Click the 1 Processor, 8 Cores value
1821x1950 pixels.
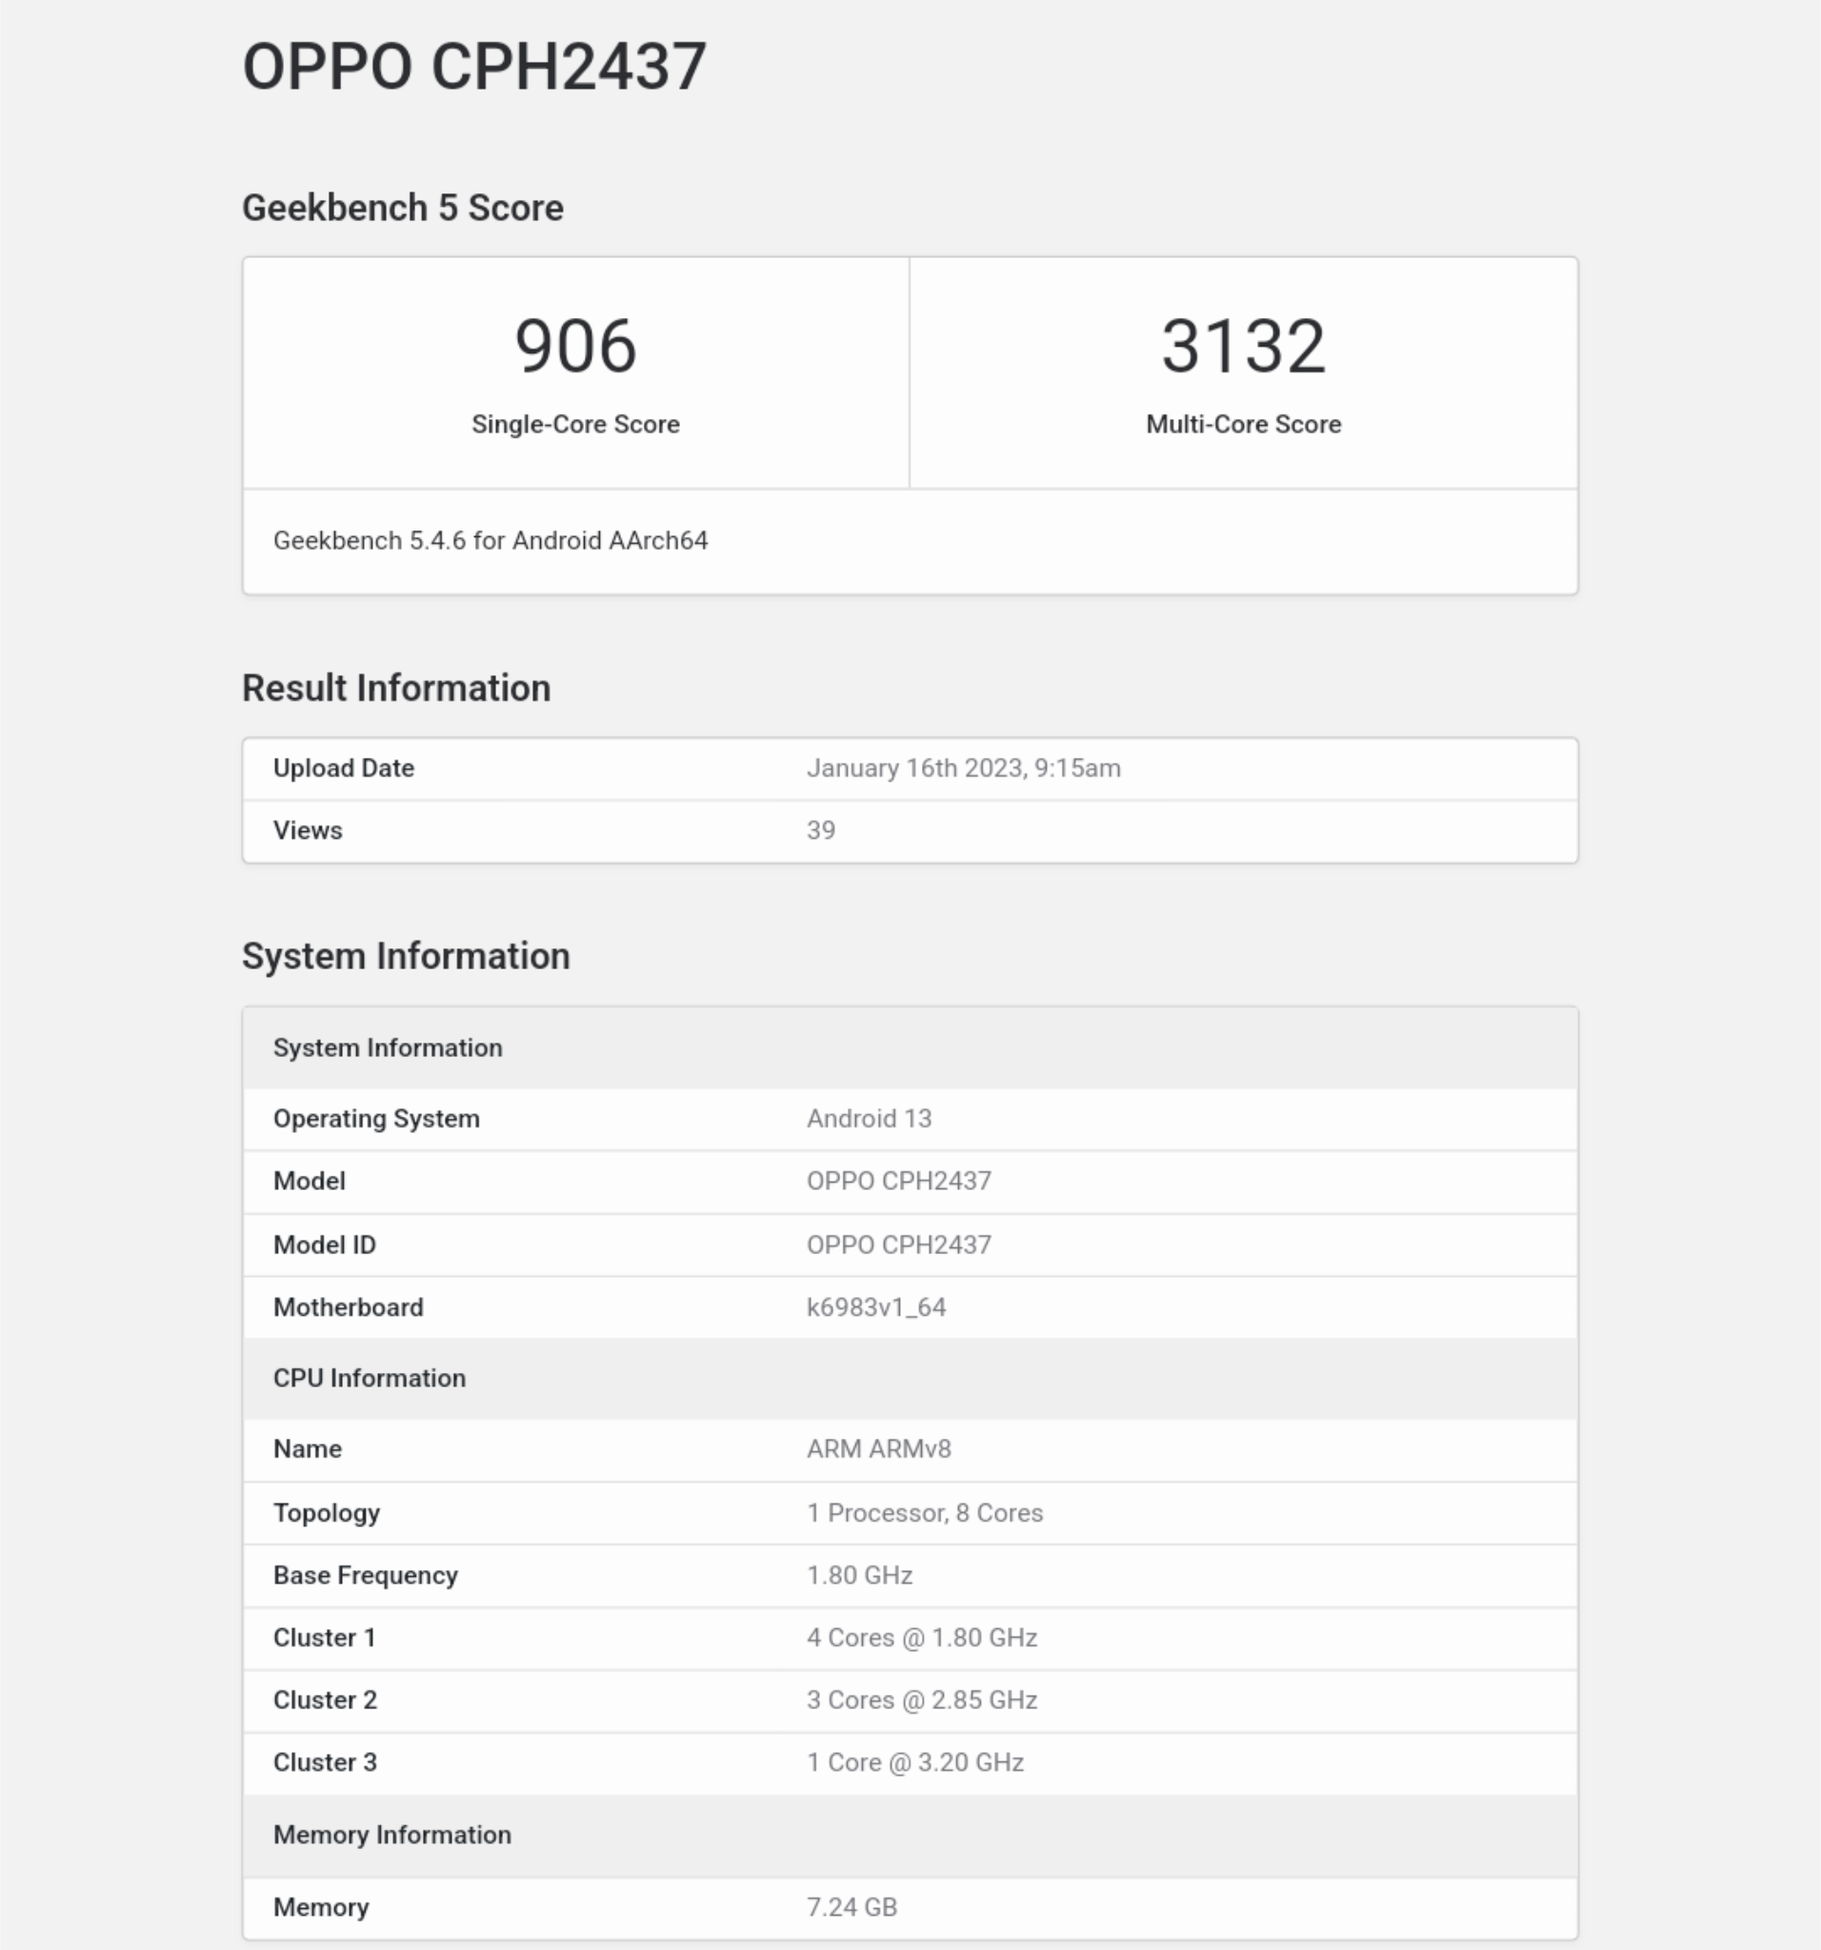point(925,1513)
